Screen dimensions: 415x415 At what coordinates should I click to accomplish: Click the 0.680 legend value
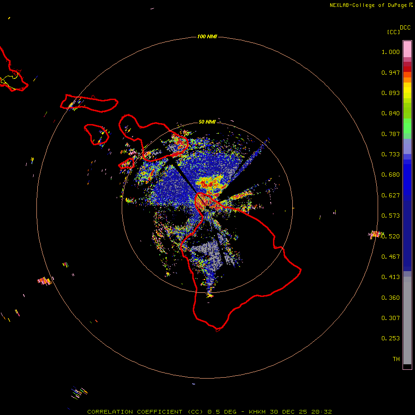[x=391, y=175]
